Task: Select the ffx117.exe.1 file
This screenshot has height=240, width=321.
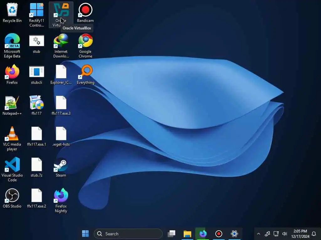Action: tap(36, 137)
